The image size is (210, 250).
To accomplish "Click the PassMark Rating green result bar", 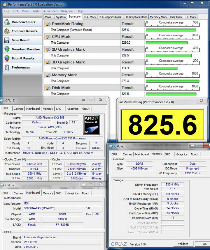I will click(x=171, y=30).
